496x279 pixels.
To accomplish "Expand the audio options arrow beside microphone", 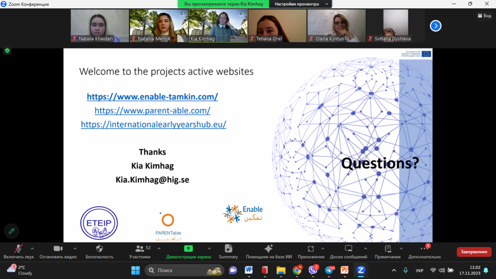I will coord(32,248).
